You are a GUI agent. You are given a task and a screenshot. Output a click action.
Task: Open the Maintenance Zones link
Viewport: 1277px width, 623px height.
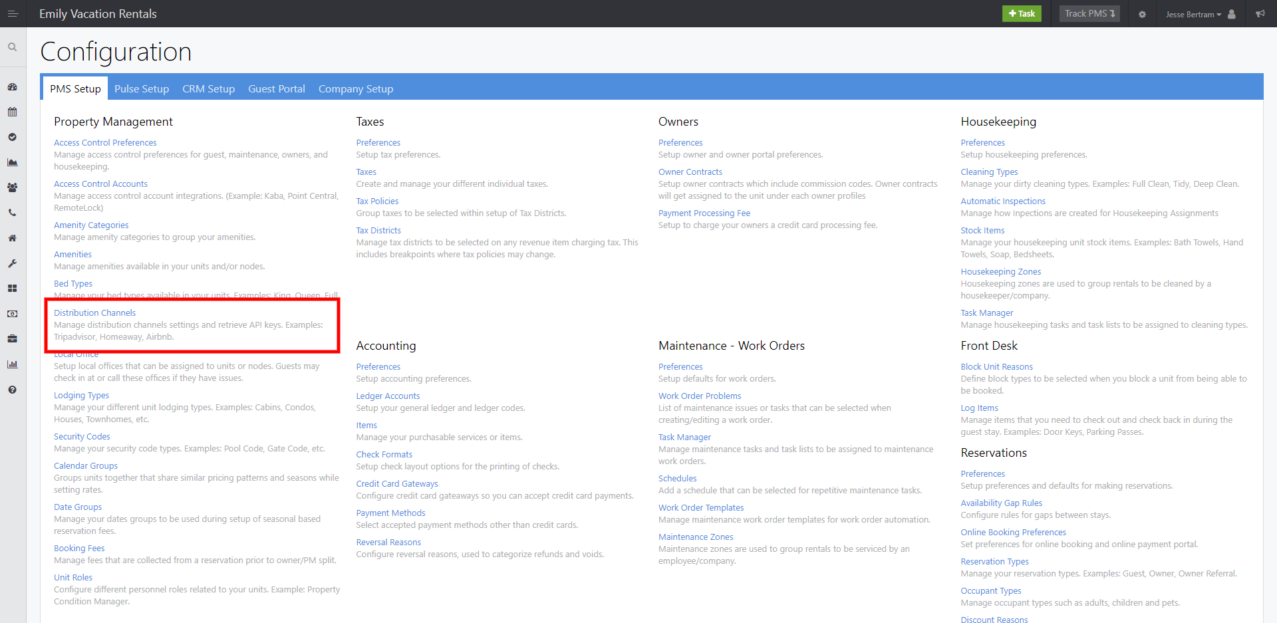pos(696,537)
